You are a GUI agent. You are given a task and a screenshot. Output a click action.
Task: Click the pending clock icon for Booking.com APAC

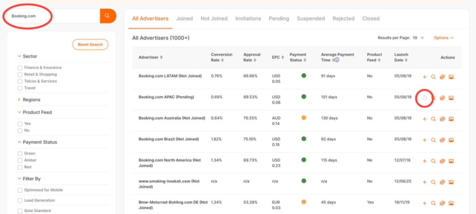424,98
